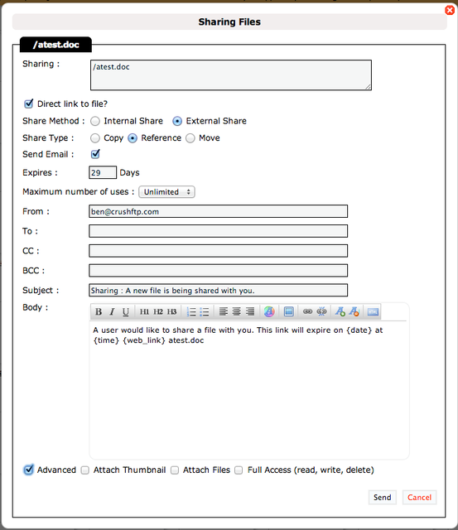The width and height of the screenshot is (458, 530).
Task: Insert numbered list in body
Action: (191, 311)
